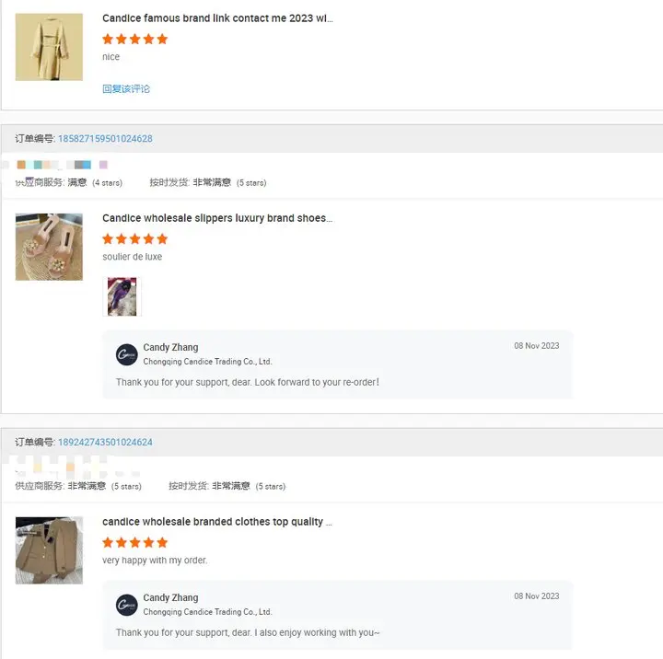Open 'candice wholesale branded clothes' product title
Image resolution: width=663 pixels, height=659 pixels.
point(217,522)
